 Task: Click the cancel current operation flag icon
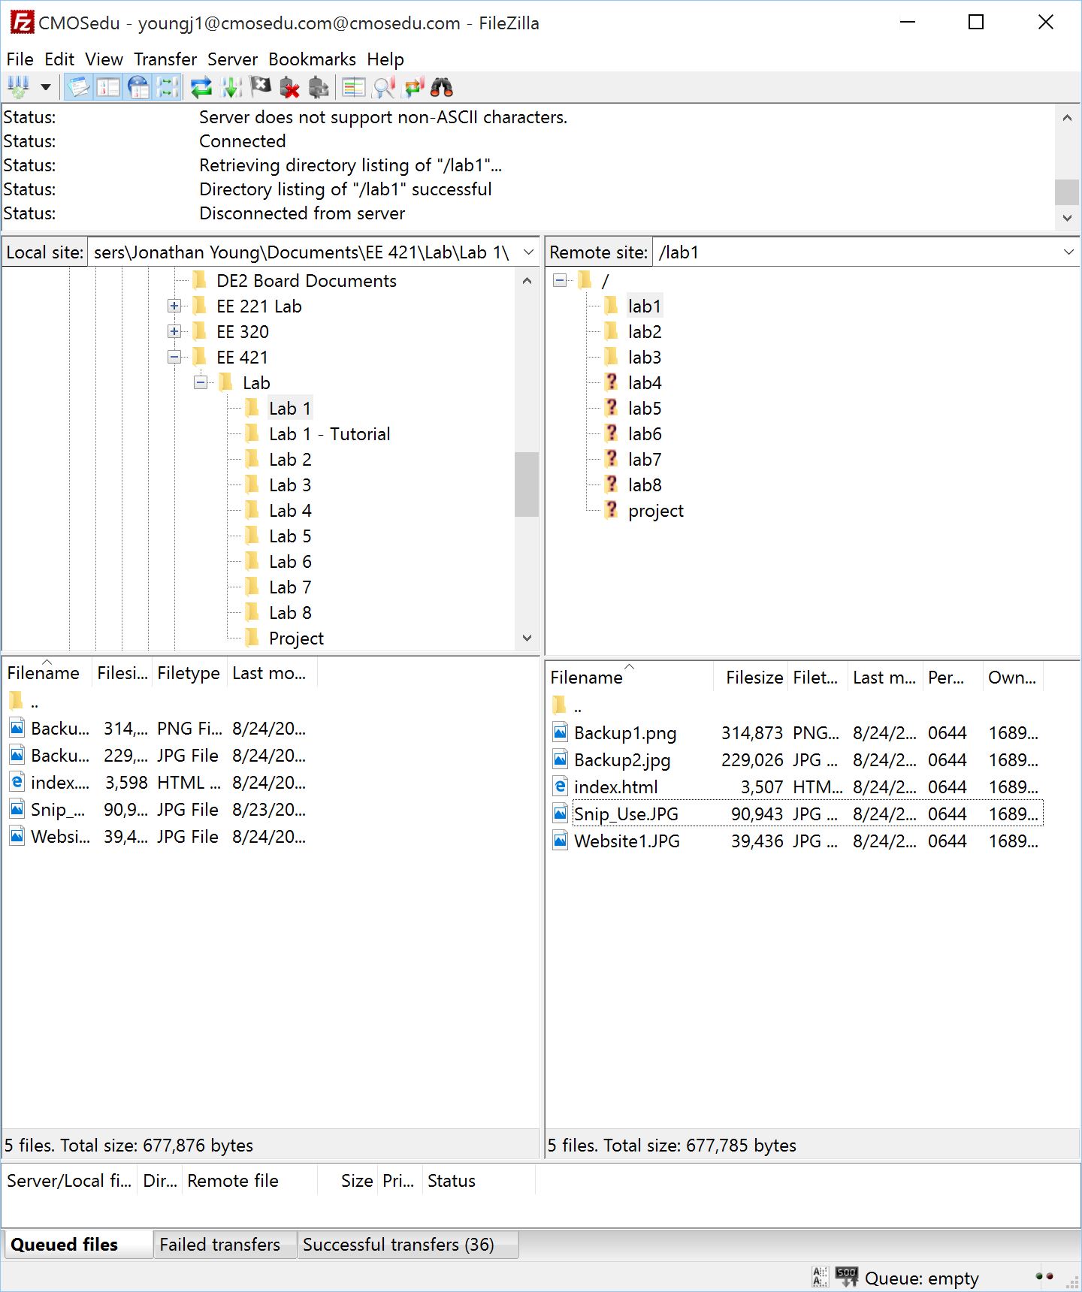(x=261, y=88)
